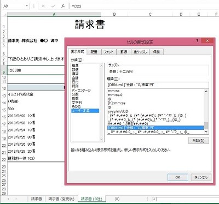Close the セルの書式設定 dialog with the red X
The width and height of the screenshot is (219, 204).
[208, 41]
